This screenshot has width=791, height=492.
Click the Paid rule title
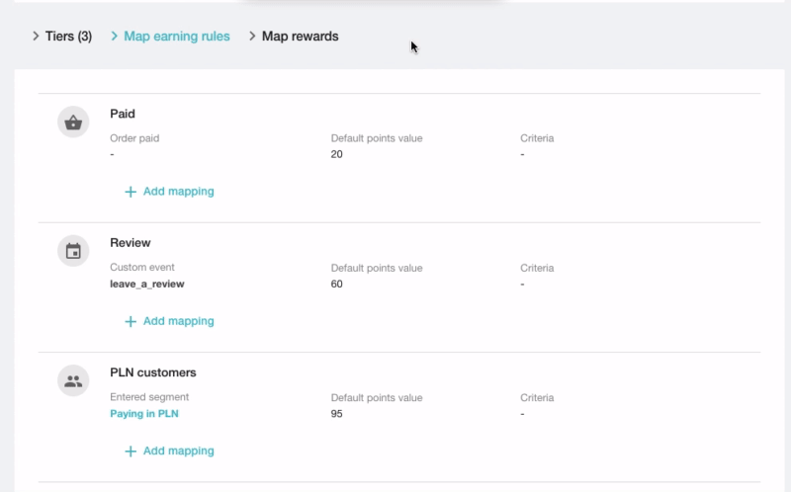[x=123, y=114]
